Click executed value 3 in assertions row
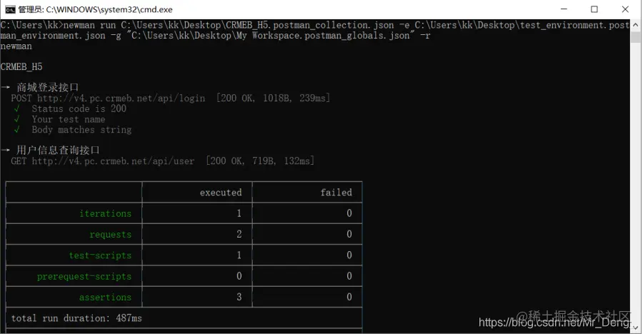The height and width of the screenshot is (336, 643). tap(239, 297)
